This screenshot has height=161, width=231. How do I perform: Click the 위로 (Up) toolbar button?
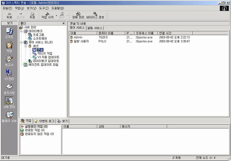pos(32,16)
